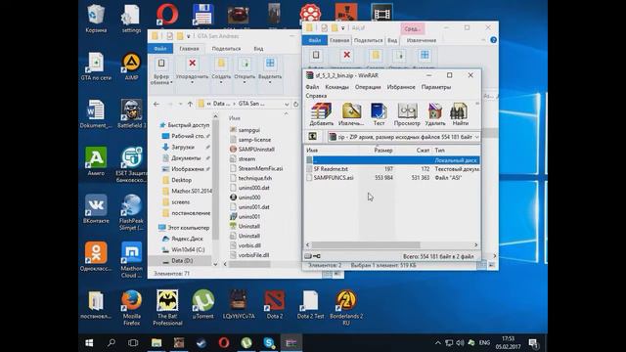Expand Выделить dropdown in GTA San Andreas ribbon

[x=270, y=82]
